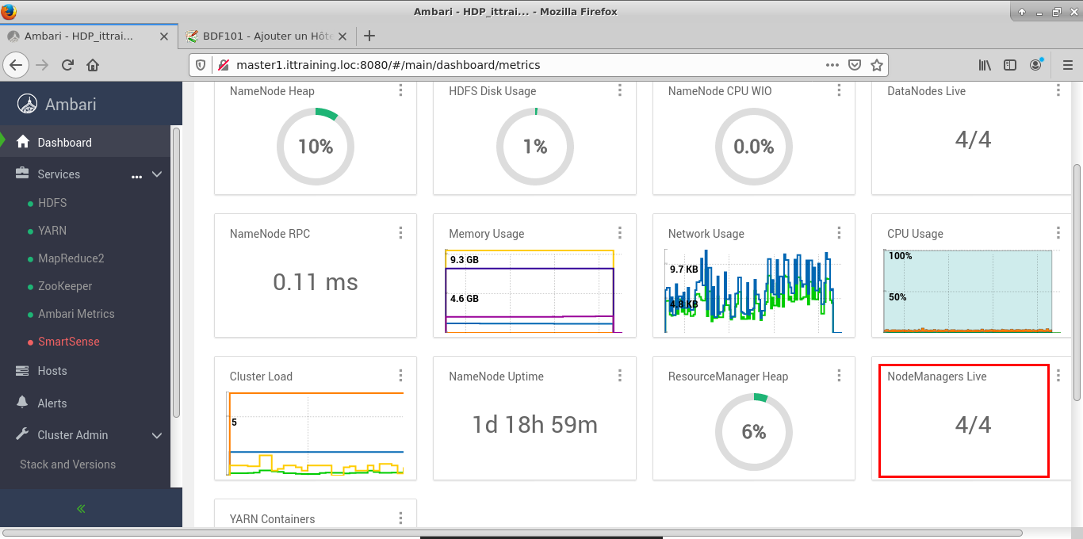1083x539 pixels.
Task: Collapse the Services section chevron
Action: [157, 174]
